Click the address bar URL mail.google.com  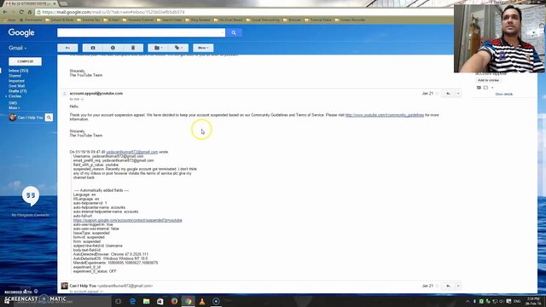(113, 12)
